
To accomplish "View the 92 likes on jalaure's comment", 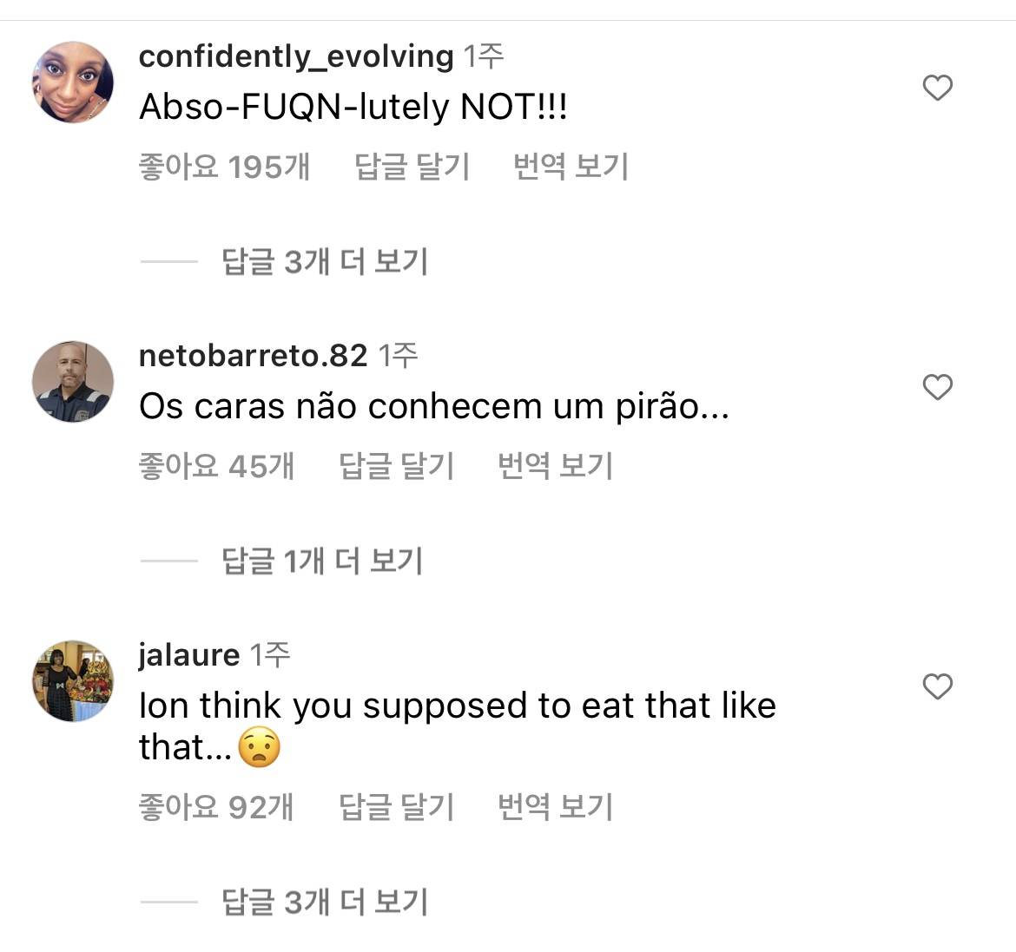I will pyautogui.click(x=216, y=807).
